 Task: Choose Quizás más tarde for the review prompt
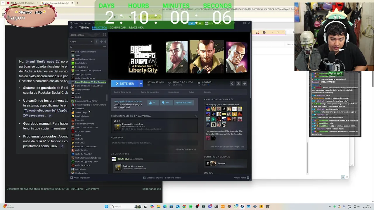pos(183,103)
